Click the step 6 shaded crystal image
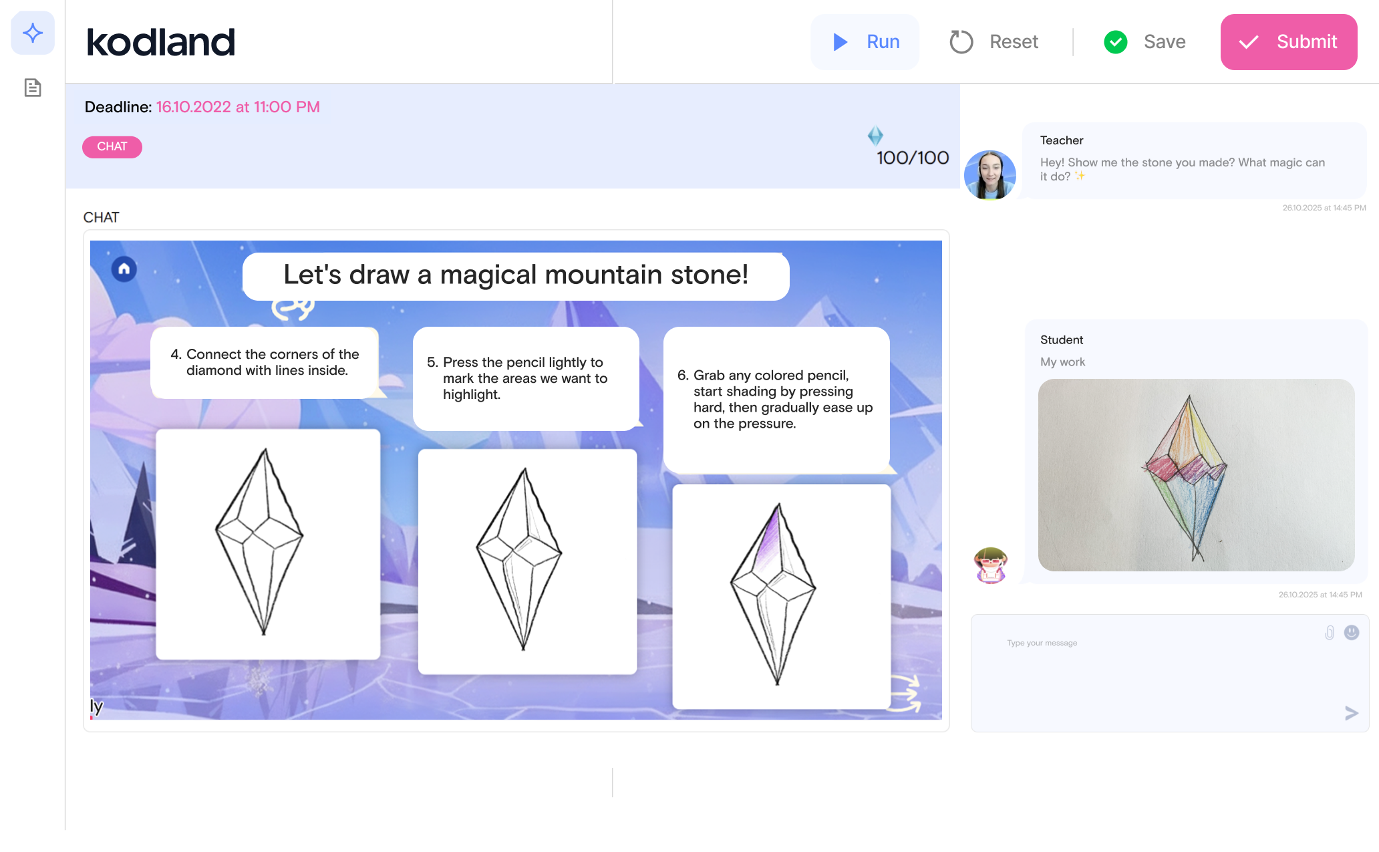This screenshot has width=1379, height=852. (780, 595)
